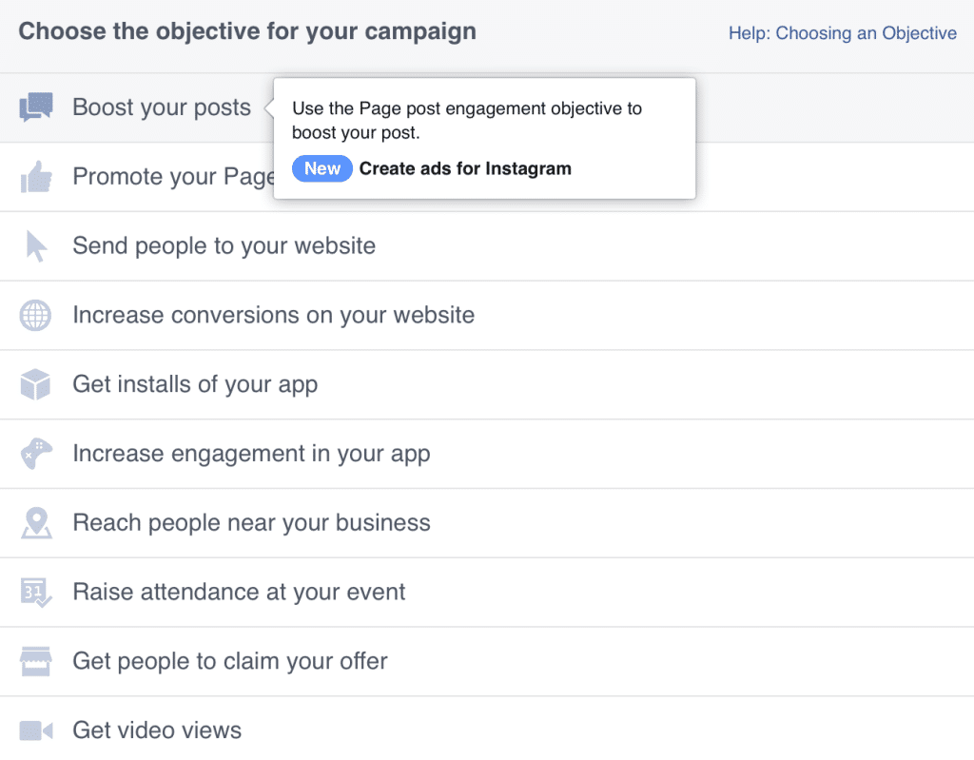Click the thumbs-up Promote Page icon

click(x=36, y=177)
